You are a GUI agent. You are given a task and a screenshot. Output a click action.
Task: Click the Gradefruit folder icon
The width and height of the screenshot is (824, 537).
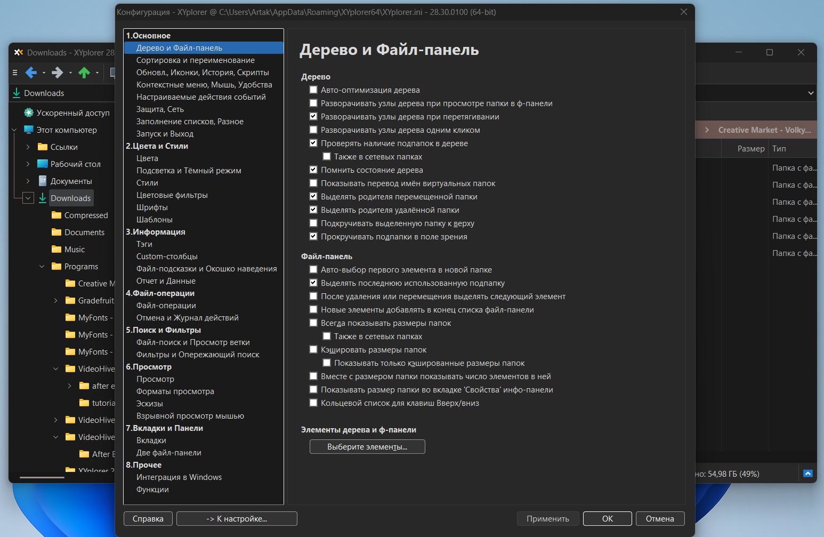coord(70,300)
